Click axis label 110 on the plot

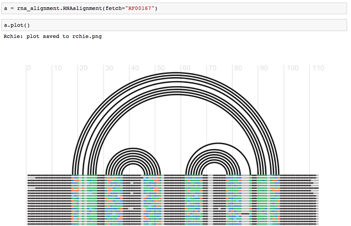tap(318, 68)
